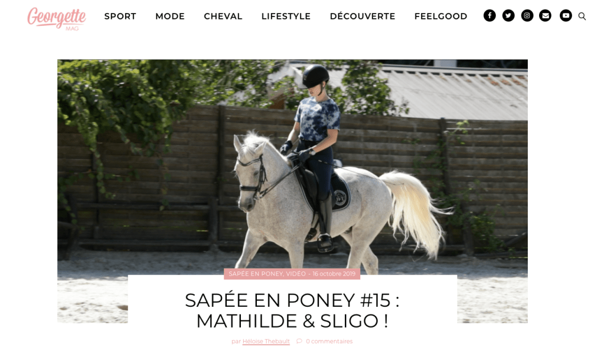Click the article title Mathilde & Sligo
This screenshot has width=604, height=364.
(x=292, y=310)
